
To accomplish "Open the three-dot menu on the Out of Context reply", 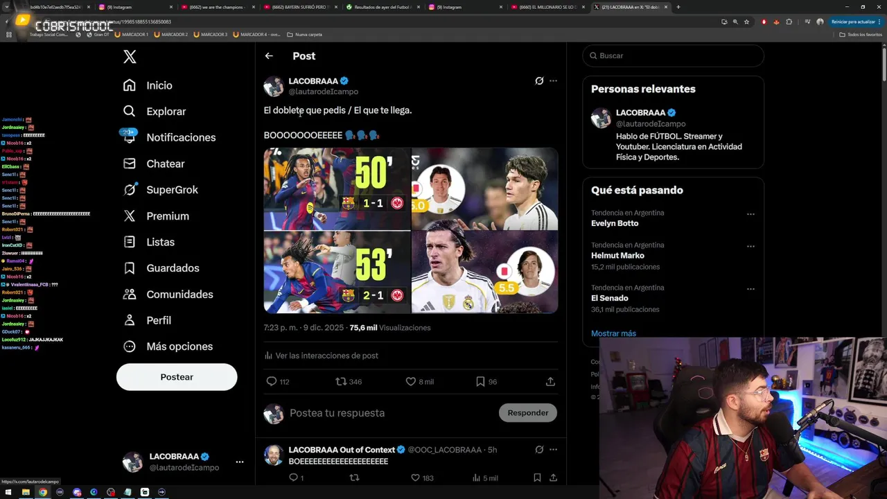I will (x=553, y=450).
